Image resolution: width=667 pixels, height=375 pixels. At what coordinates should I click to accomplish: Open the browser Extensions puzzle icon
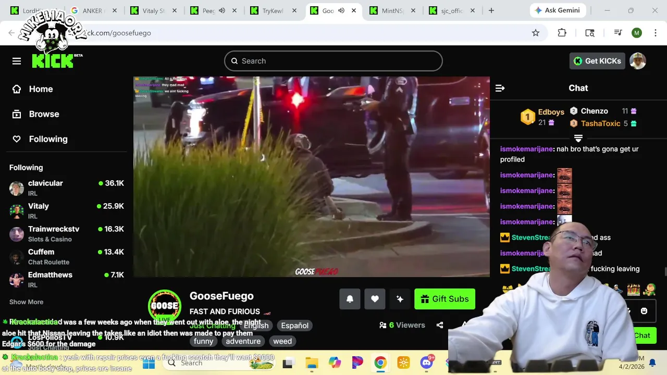pos(562,33)
